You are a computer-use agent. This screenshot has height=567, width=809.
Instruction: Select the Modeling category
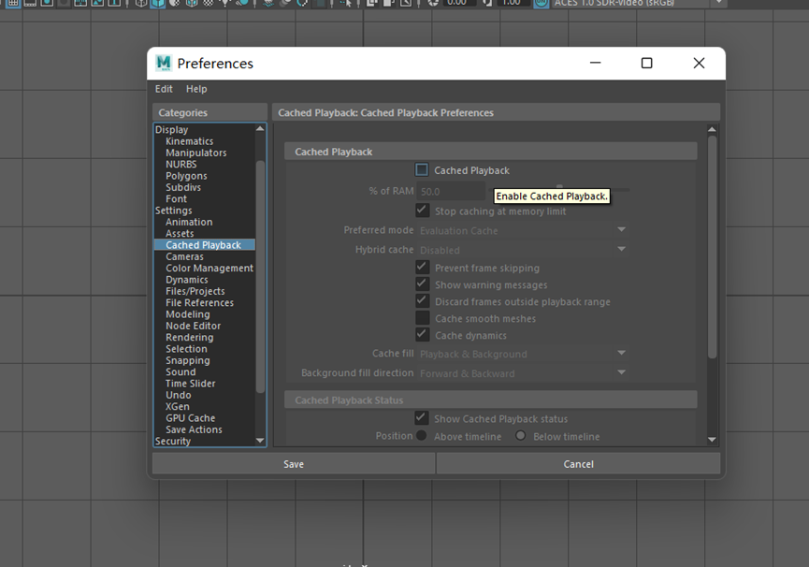coord(188,314)
